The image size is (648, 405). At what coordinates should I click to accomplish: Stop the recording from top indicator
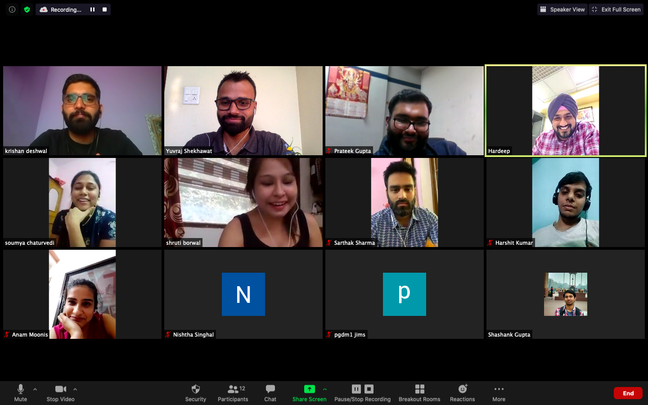click(104, 9)
